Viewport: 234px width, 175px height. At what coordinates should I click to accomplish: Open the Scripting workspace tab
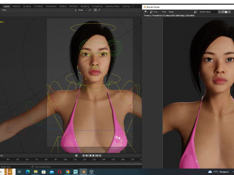(126, 6)
